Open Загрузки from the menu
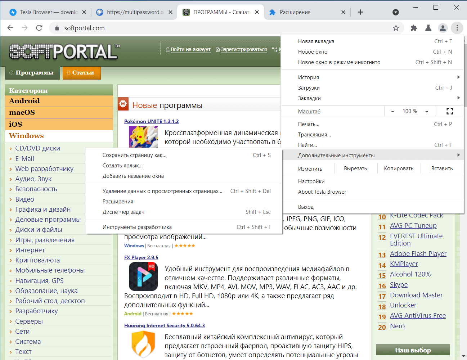Viewport: 467px width, 360px height. click(x=372, y=87)
